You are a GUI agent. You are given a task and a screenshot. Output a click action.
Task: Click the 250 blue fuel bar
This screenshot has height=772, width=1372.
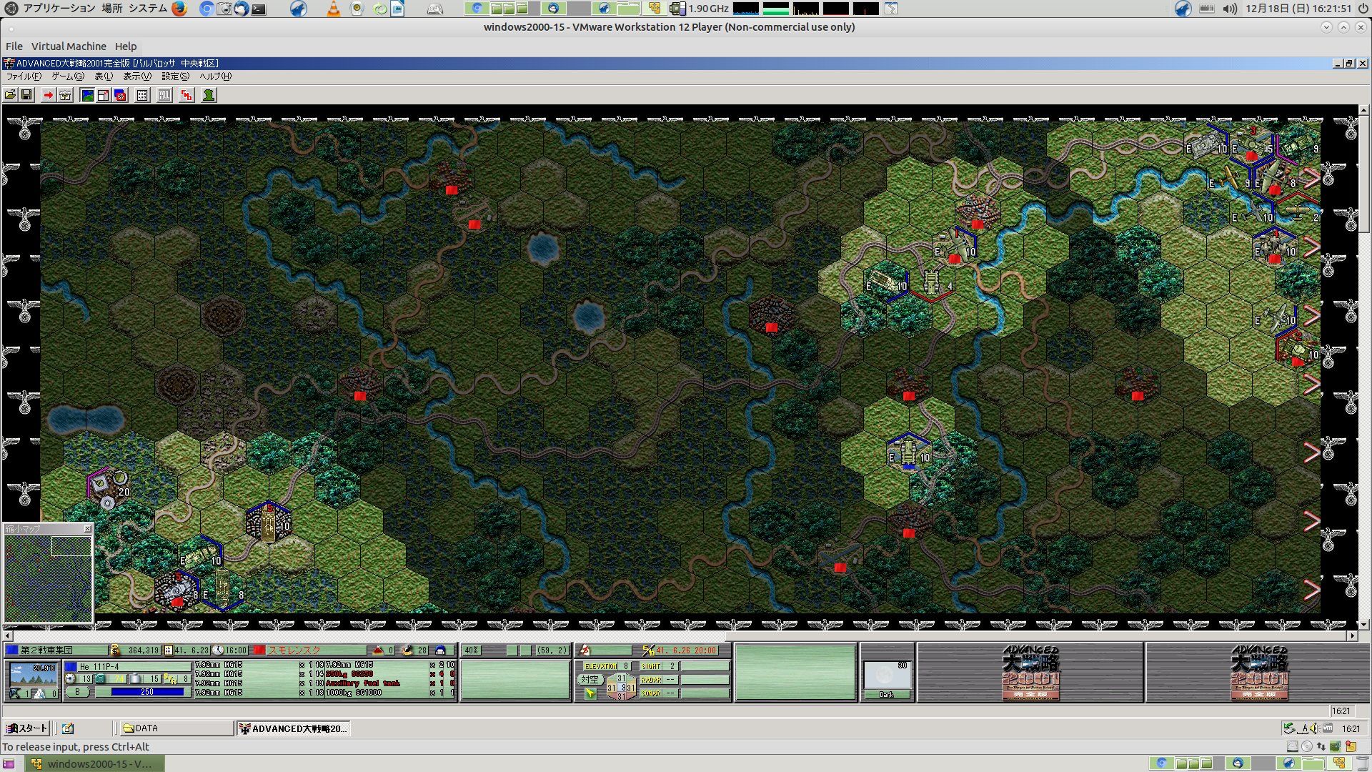tap(147, 692)
